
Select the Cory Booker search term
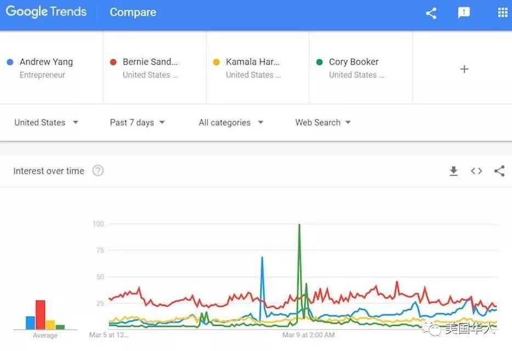tap(354, 62)
